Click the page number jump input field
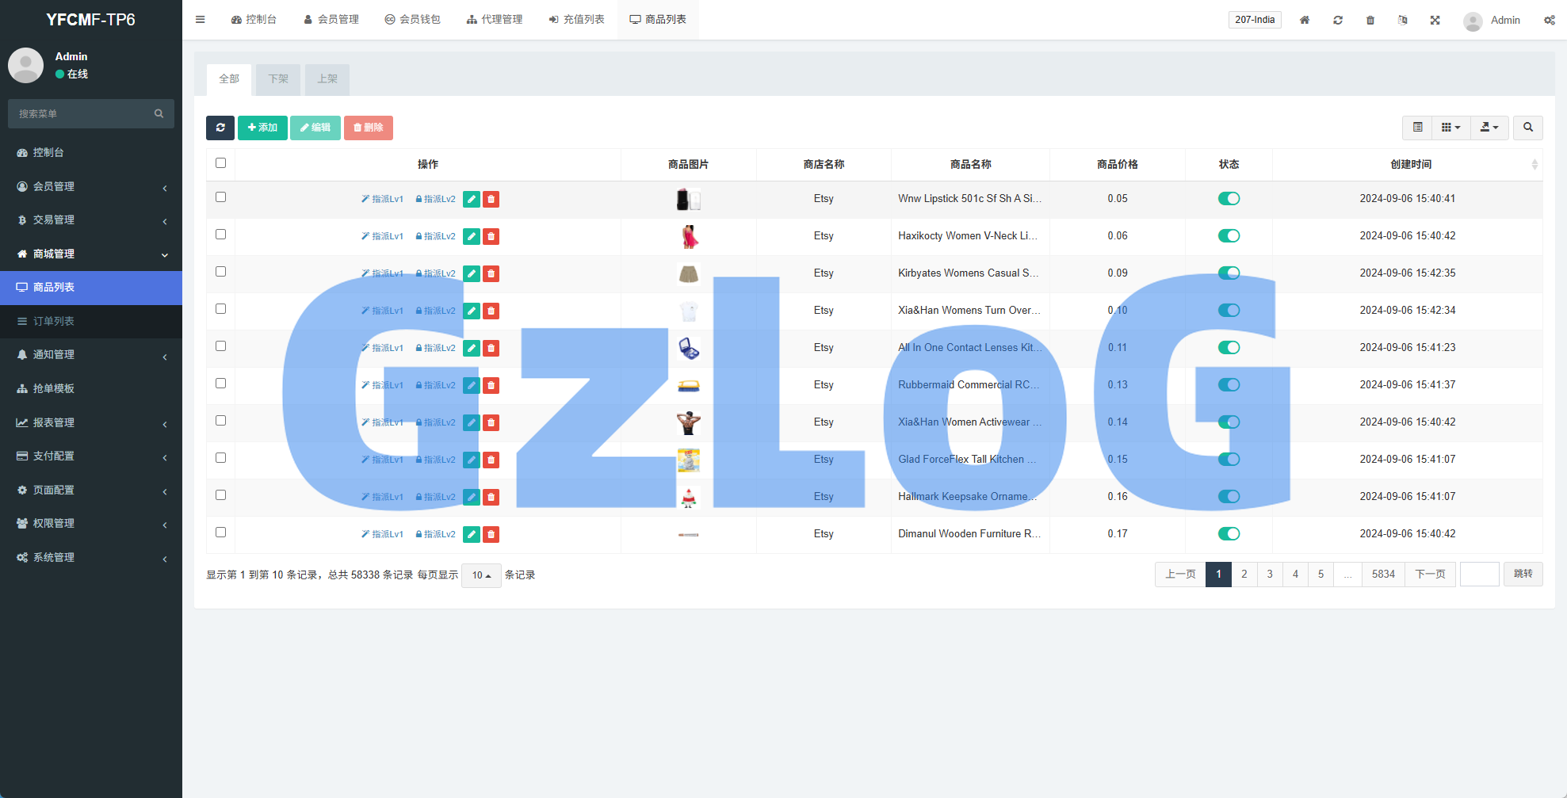1567x798 pixels. (1479, 575)
